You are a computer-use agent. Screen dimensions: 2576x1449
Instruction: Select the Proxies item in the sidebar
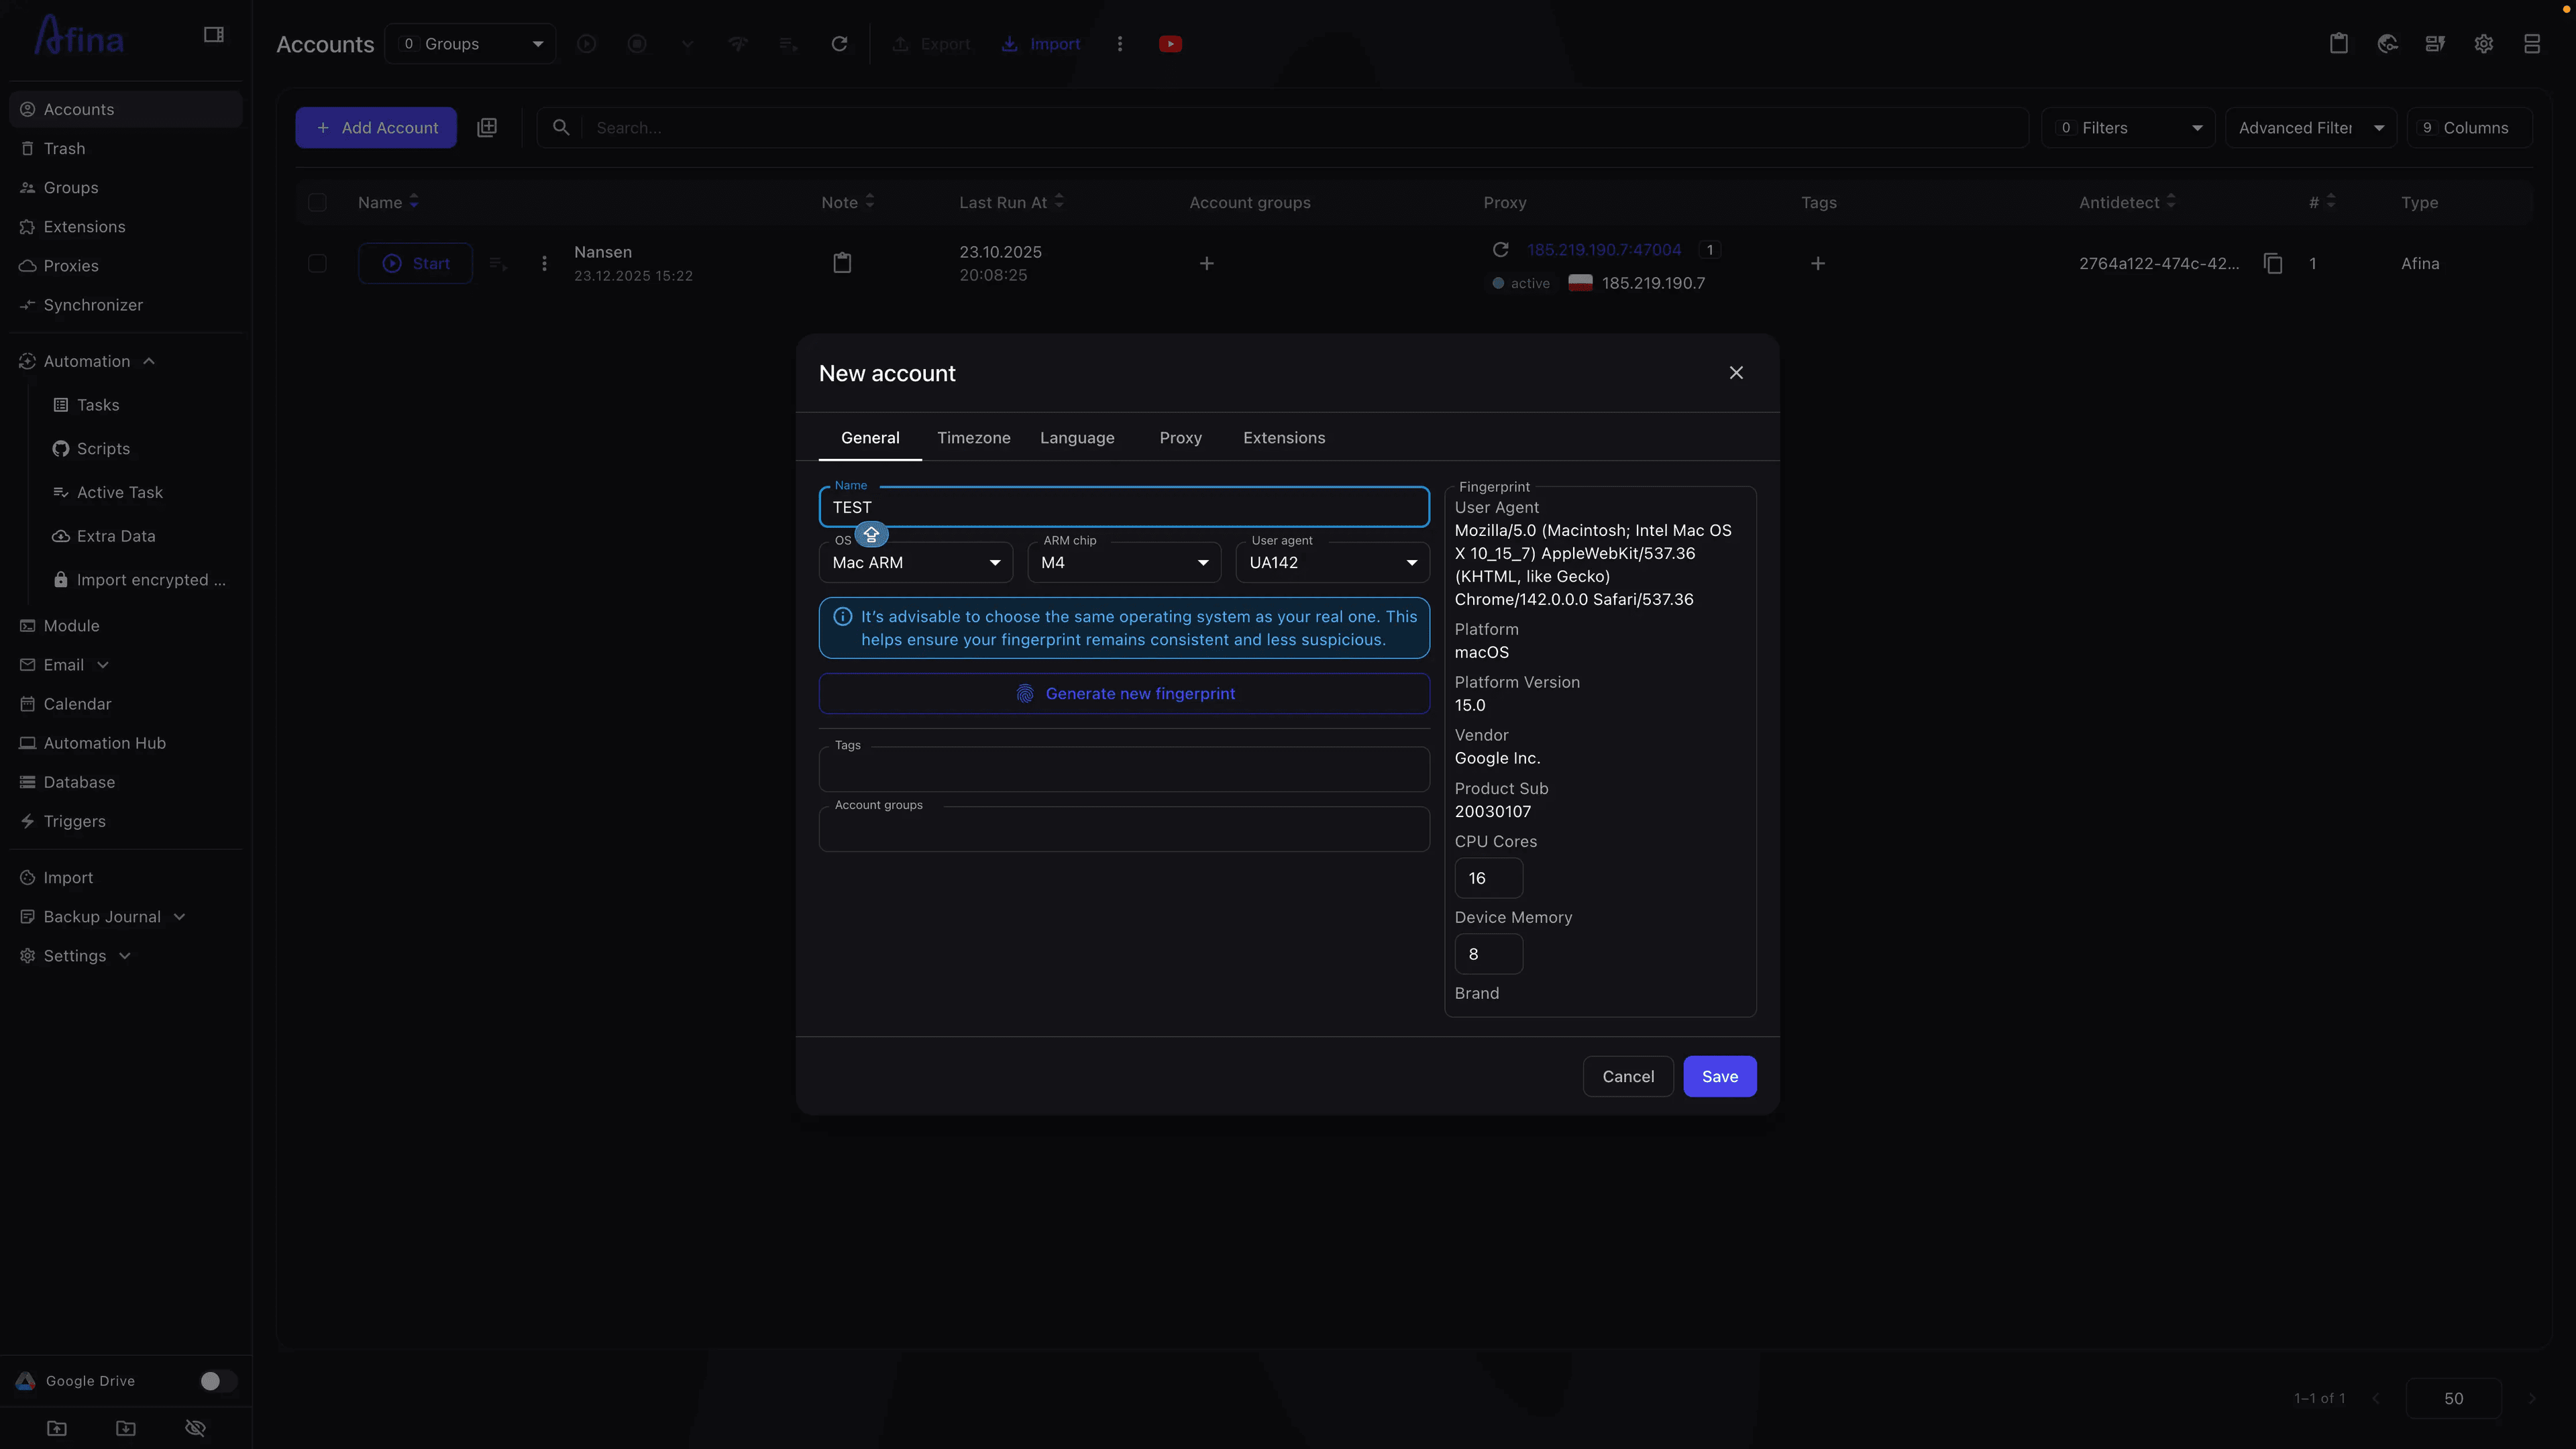tap(70, 265)
